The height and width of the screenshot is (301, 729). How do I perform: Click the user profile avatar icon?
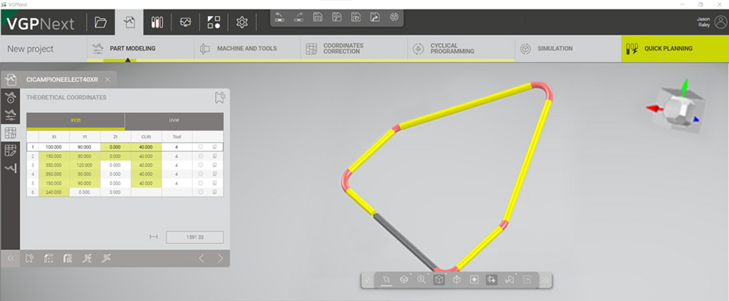720,22
